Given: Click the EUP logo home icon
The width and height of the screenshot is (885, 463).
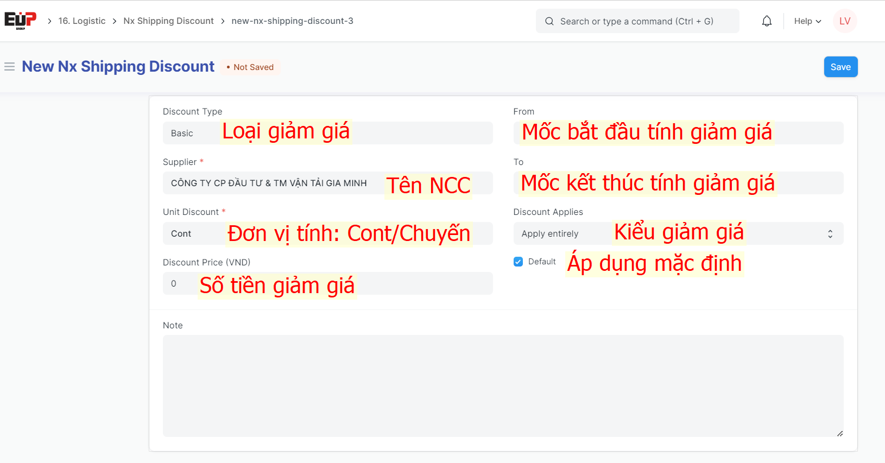Looking at the screenshot, I should (20, 21).
